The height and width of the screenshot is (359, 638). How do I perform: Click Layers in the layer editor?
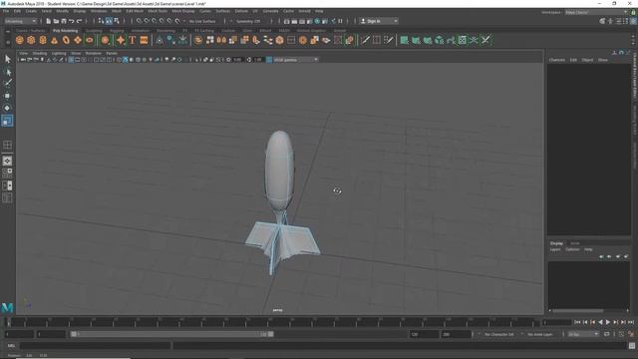555,249
